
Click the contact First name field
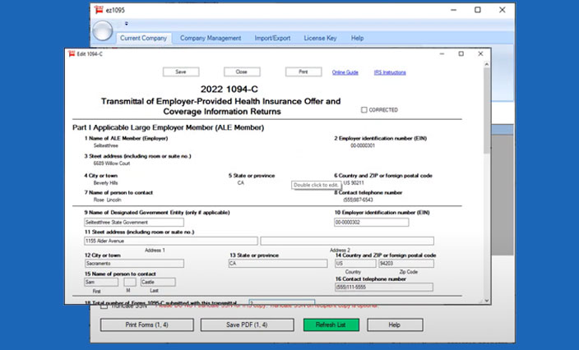pos(101,282)
